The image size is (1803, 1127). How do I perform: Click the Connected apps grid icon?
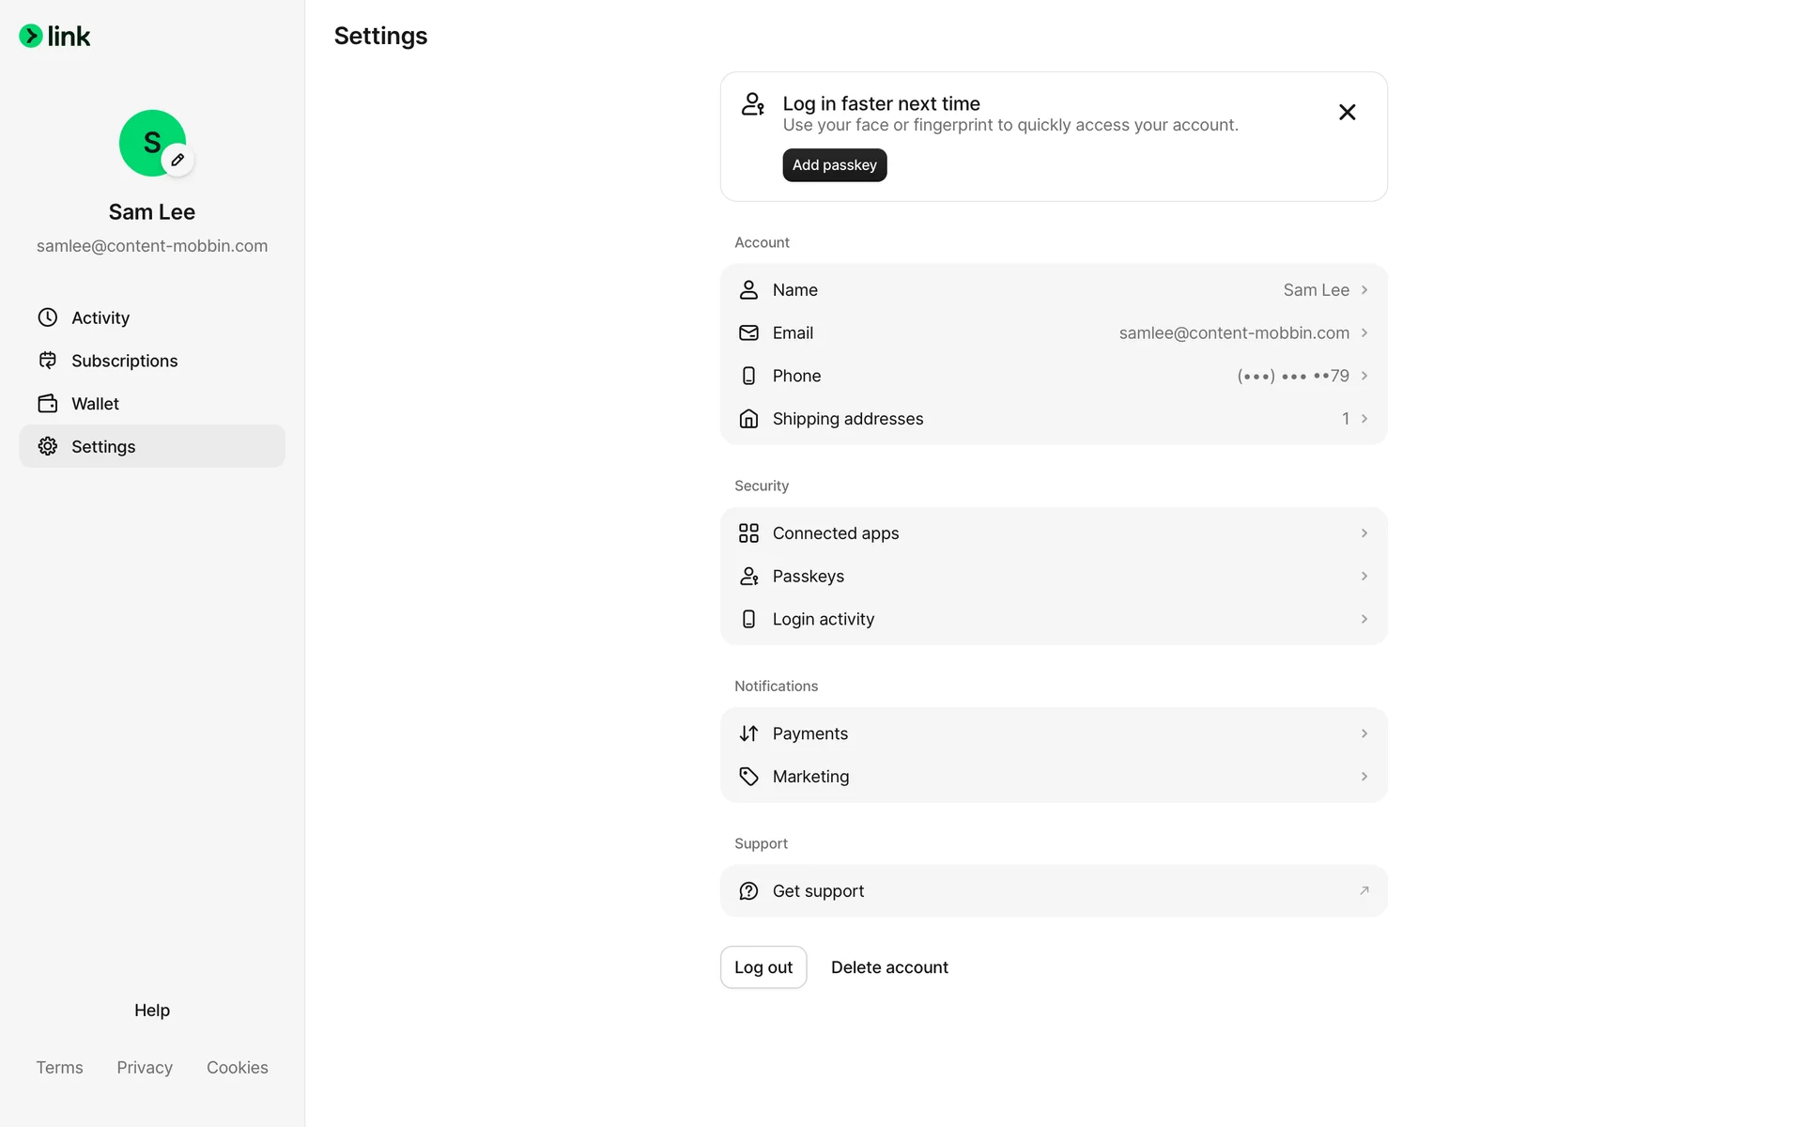pyautogui.click(x=748, y=533)
